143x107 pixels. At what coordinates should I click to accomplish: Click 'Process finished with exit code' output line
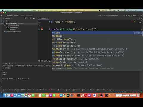click(x=15, y=79)
